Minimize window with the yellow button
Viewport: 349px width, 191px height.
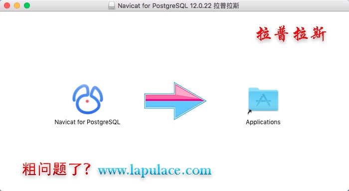17,5
